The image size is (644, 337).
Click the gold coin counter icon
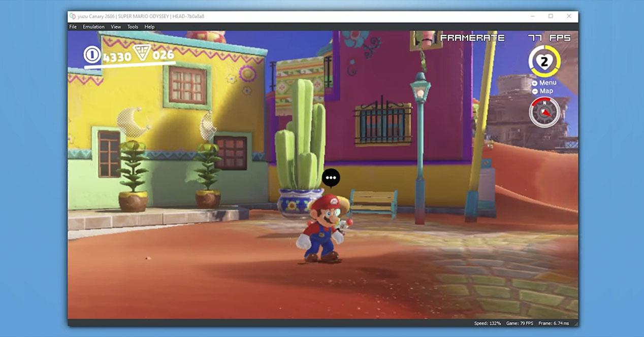(x=92, y=54)
